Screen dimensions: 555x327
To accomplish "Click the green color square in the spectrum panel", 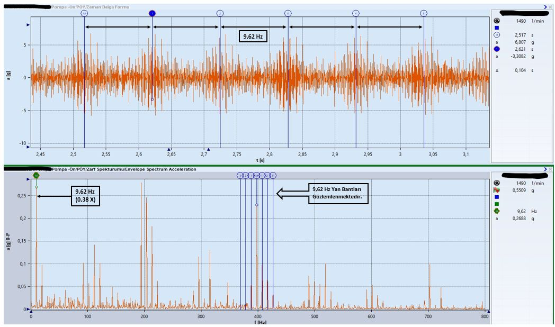I will click(x=497, y=204).
